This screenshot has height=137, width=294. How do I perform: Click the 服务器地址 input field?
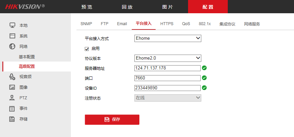tap(168, 68)
